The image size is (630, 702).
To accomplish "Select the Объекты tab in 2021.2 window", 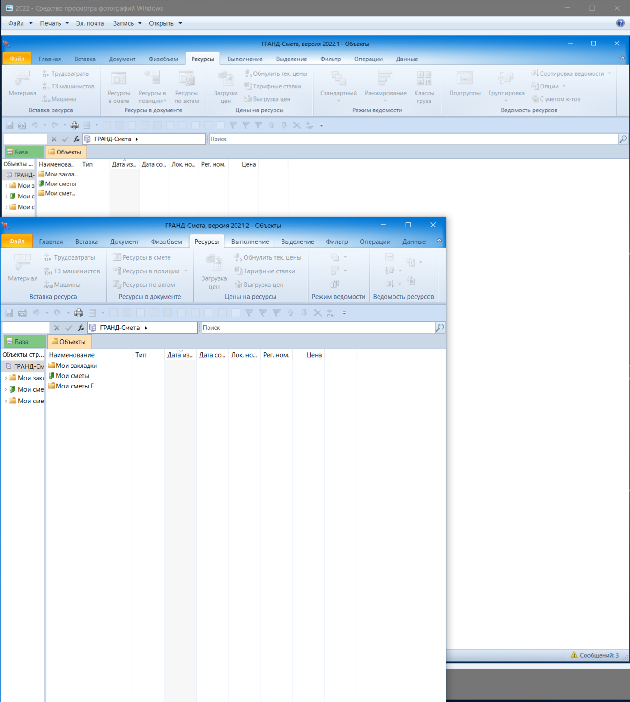I will (x=69, y=342).
